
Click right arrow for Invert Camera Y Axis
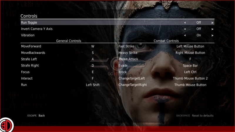pyautogui.click(x=212, y=29)
